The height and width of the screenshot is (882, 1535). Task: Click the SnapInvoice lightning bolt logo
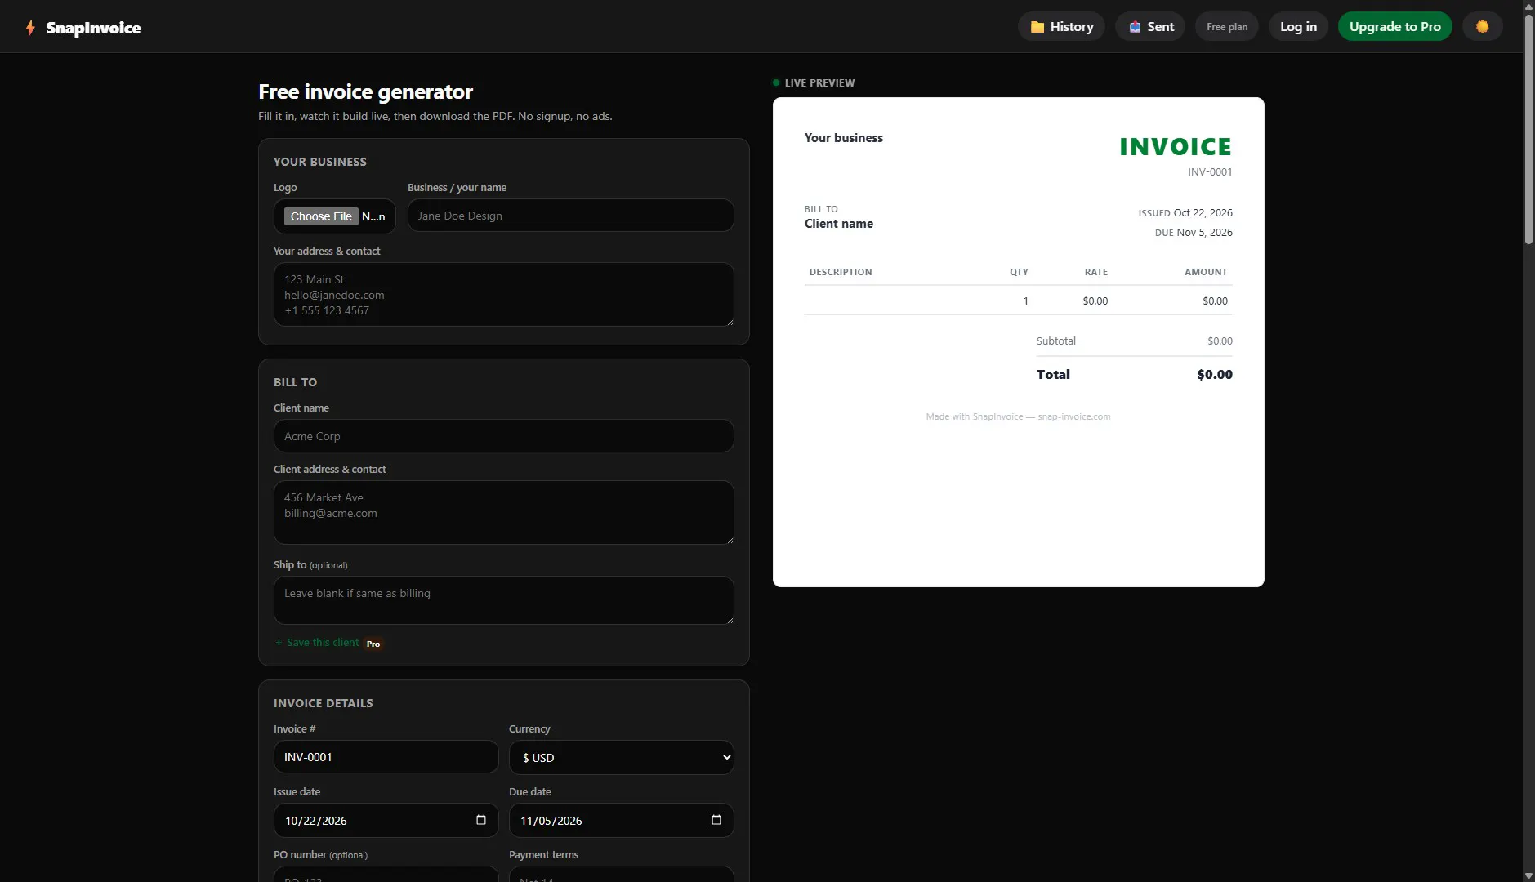pyautogui.click(x=30, y=28)
